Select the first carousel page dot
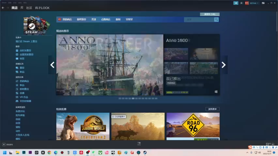 (x=120, y=98)
